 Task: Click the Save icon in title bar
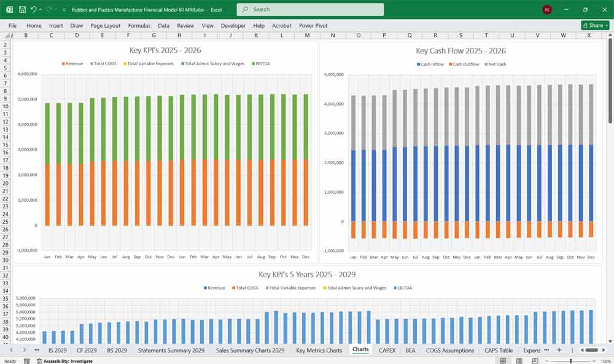click(x=22, y=10)
